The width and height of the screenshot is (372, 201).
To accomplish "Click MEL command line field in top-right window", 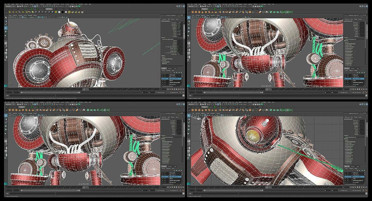I will point(216,96).
